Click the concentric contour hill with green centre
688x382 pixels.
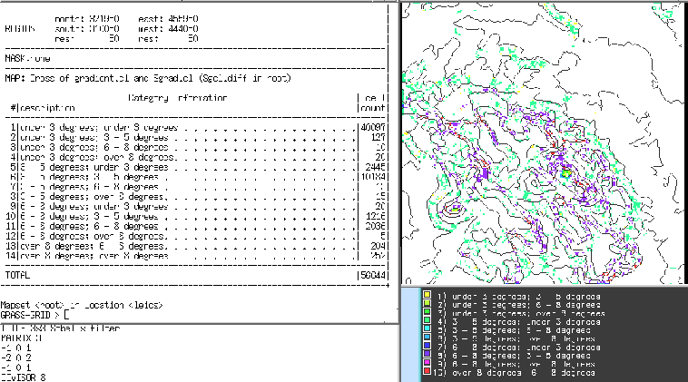[453, 210]
